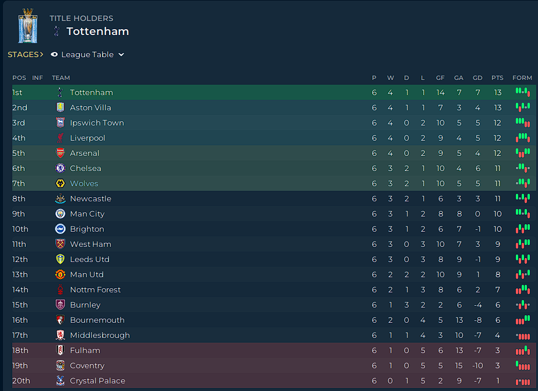Click the Man City club crest
The image size is (538, 391).
click(61, 214)
